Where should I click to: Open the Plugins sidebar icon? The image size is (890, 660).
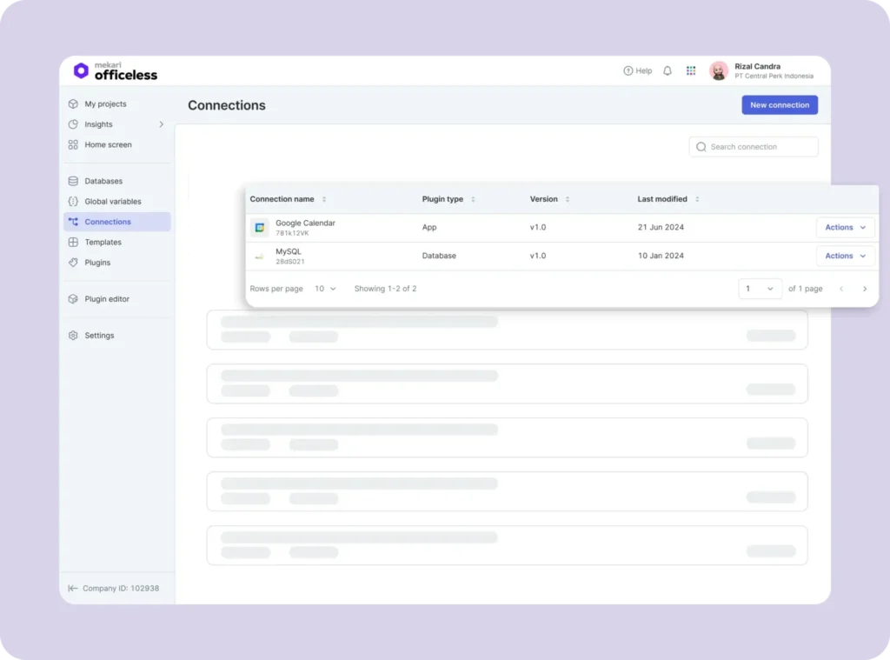tap(73, 263)
